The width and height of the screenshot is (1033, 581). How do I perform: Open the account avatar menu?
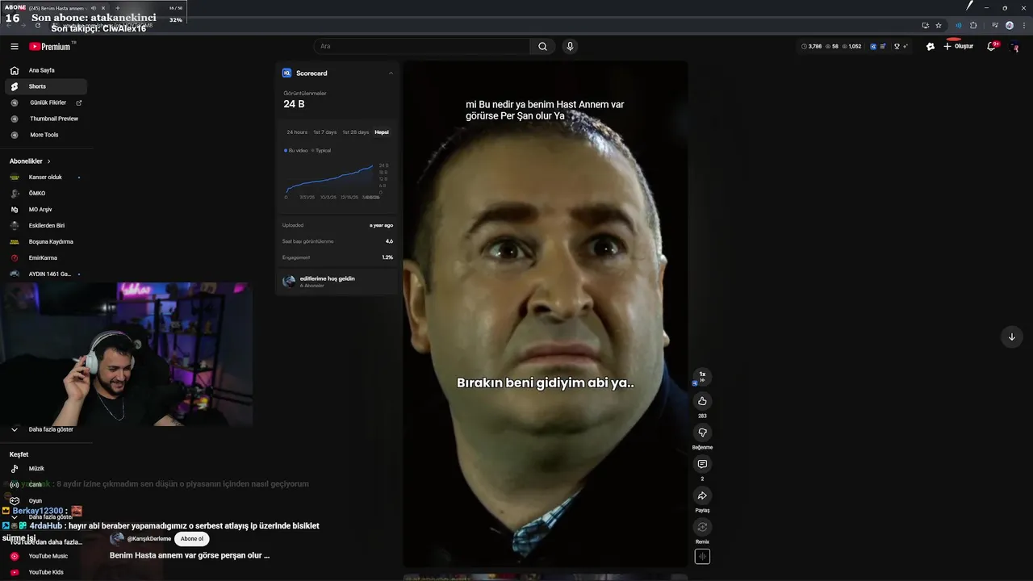click(1015, 47)
